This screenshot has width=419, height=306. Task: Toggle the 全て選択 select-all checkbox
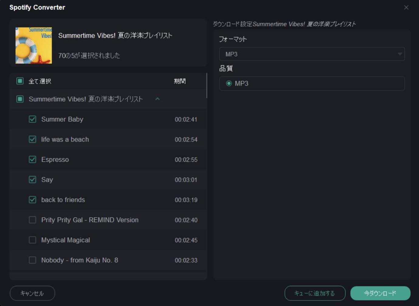coord(20,81)
